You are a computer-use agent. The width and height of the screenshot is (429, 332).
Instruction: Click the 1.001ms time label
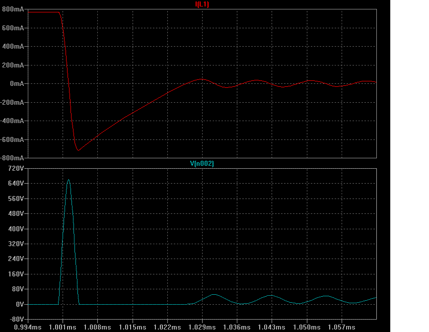(63, 327)
